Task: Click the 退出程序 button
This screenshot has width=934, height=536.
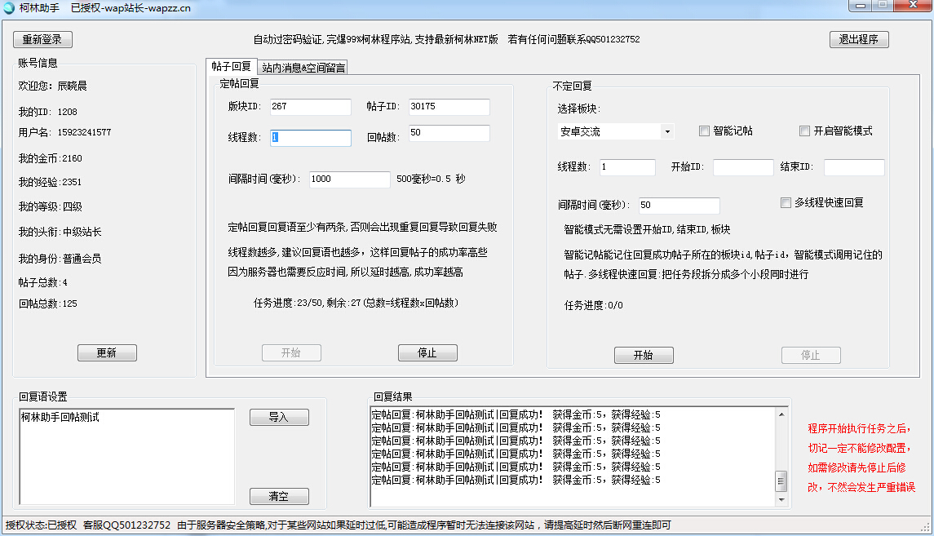Action: pos(859,39)
